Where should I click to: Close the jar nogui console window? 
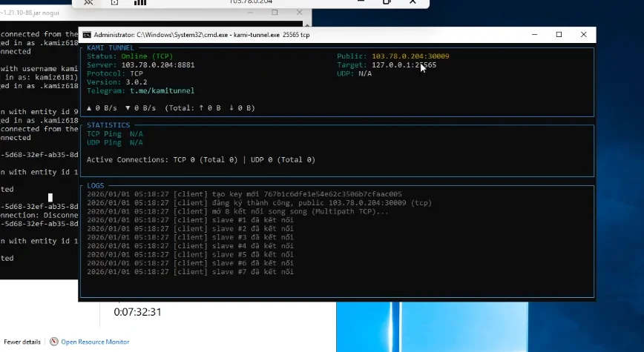(x=299, y=13)
